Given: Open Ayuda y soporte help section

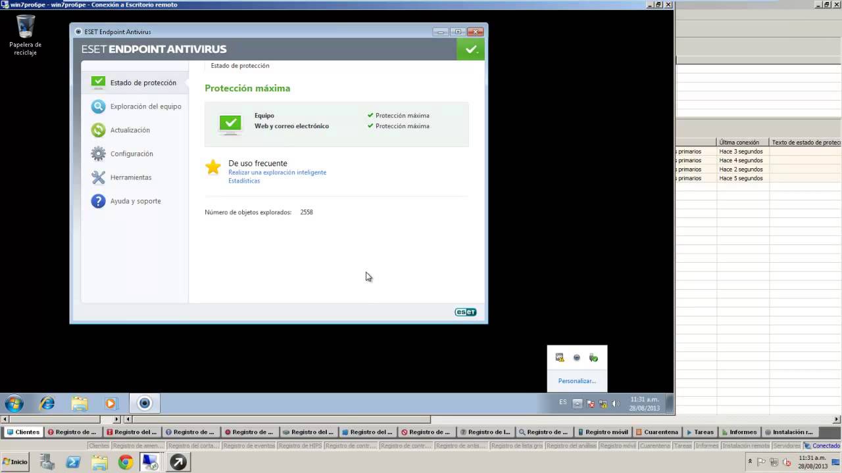Looking at the screenshot, I should click(126, 201).
